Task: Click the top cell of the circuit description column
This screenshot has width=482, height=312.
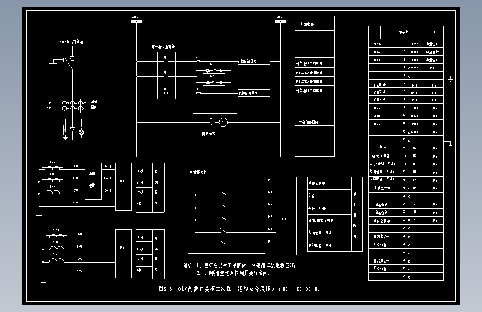Action: click(x=315, y=23)
